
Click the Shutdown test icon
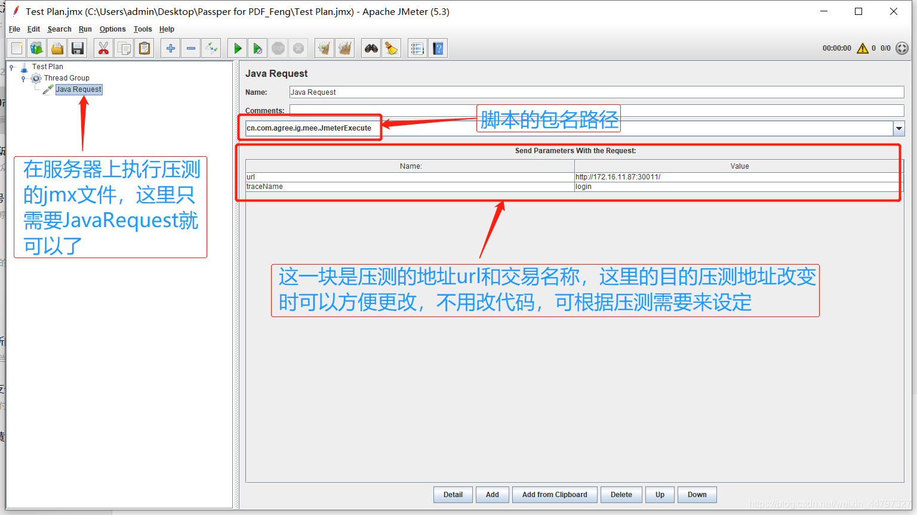point(299,48)
